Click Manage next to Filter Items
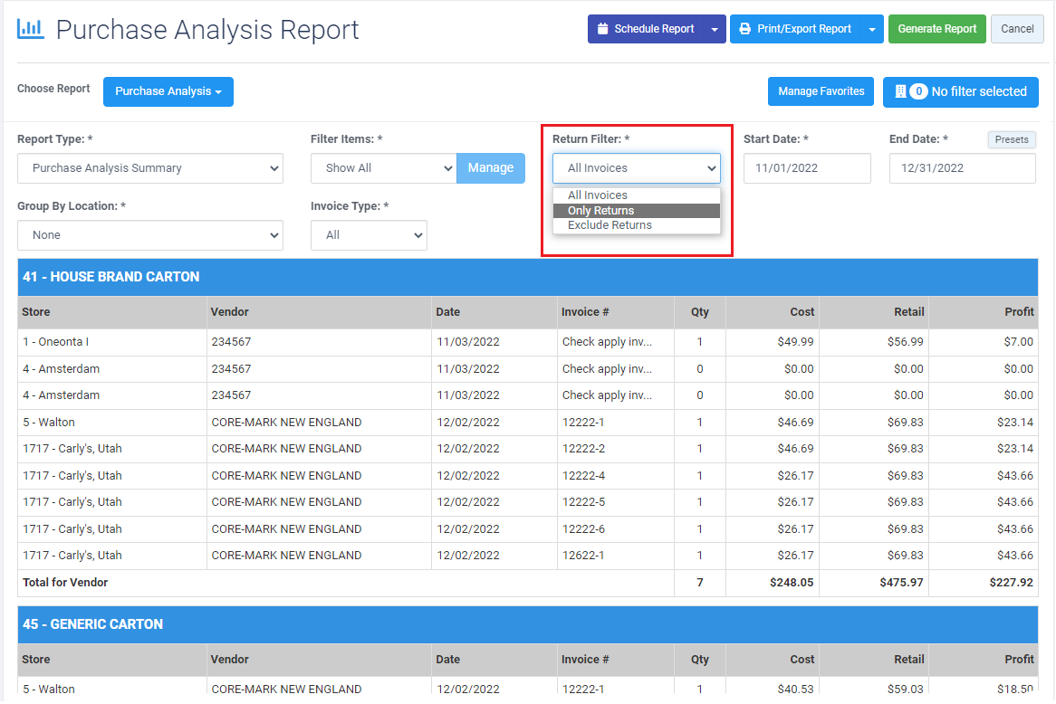The width and height of the screenshot is (1056, 704). (x=490, y=168)
